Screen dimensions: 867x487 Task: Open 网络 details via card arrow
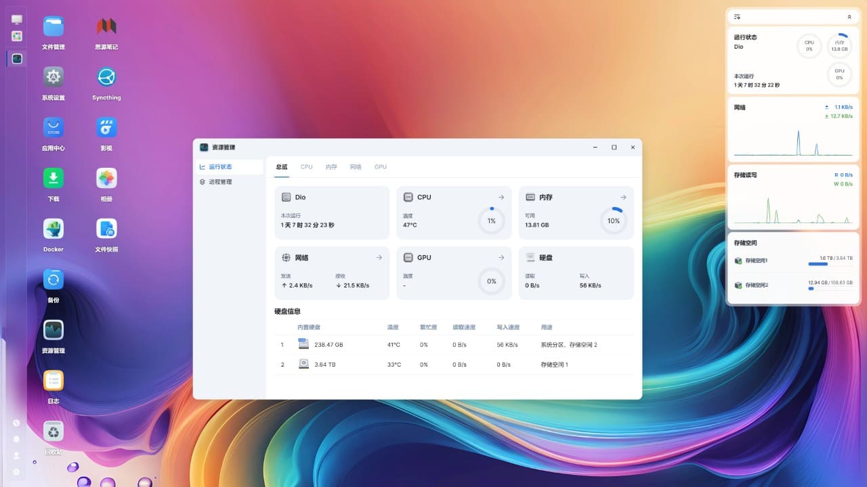tap(379, 258)
